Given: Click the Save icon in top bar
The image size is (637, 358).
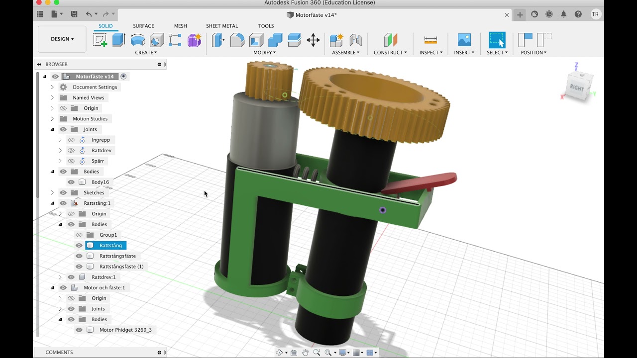Looking at the screenshot, I should click(74, 14).
